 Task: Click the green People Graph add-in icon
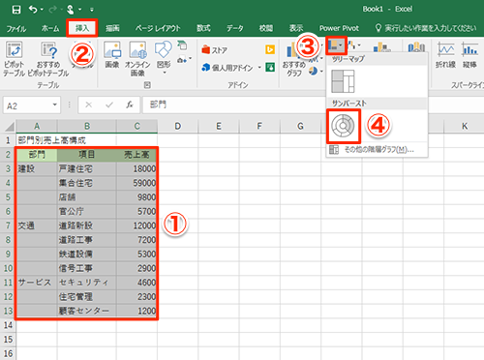coord(270,68)
